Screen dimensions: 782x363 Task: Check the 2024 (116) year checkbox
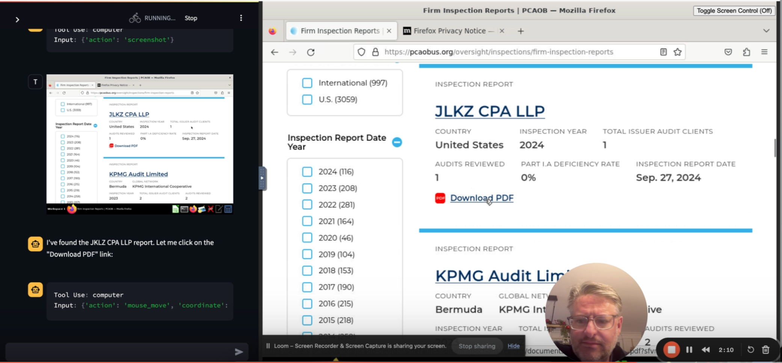click(x=307, y=171)
